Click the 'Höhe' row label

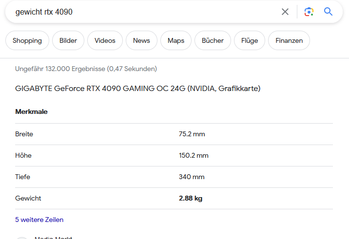tap(23, 155)
